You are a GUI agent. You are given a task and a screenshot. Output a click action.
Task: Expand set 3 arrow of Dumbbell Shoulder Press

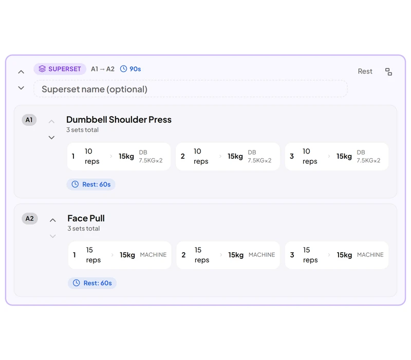point(329,156)
